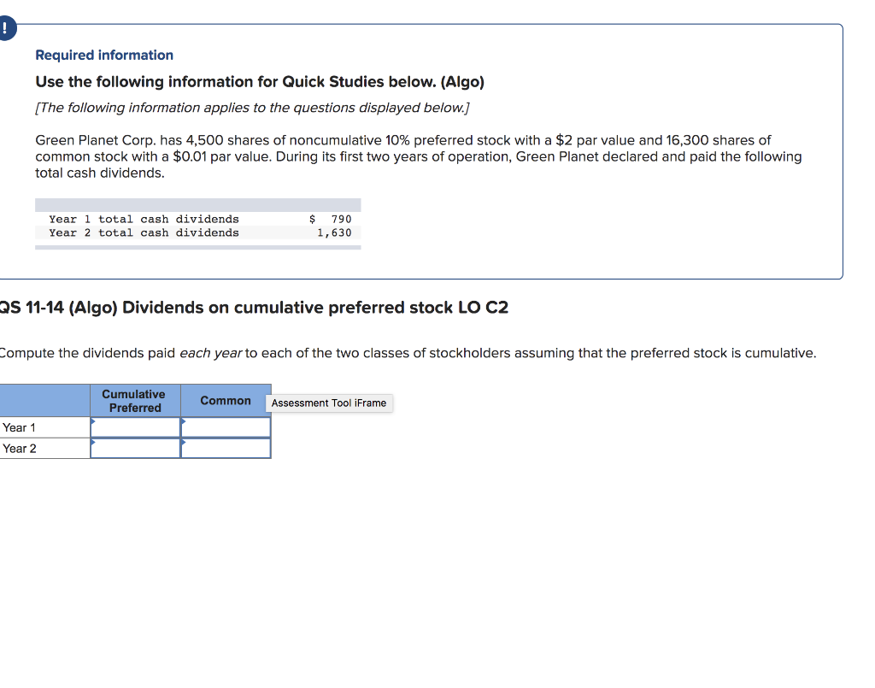The height and width of the screenshot is (688, 875).
Task: Click the QS 11-14 question title
Action: [x=253, y=308]
